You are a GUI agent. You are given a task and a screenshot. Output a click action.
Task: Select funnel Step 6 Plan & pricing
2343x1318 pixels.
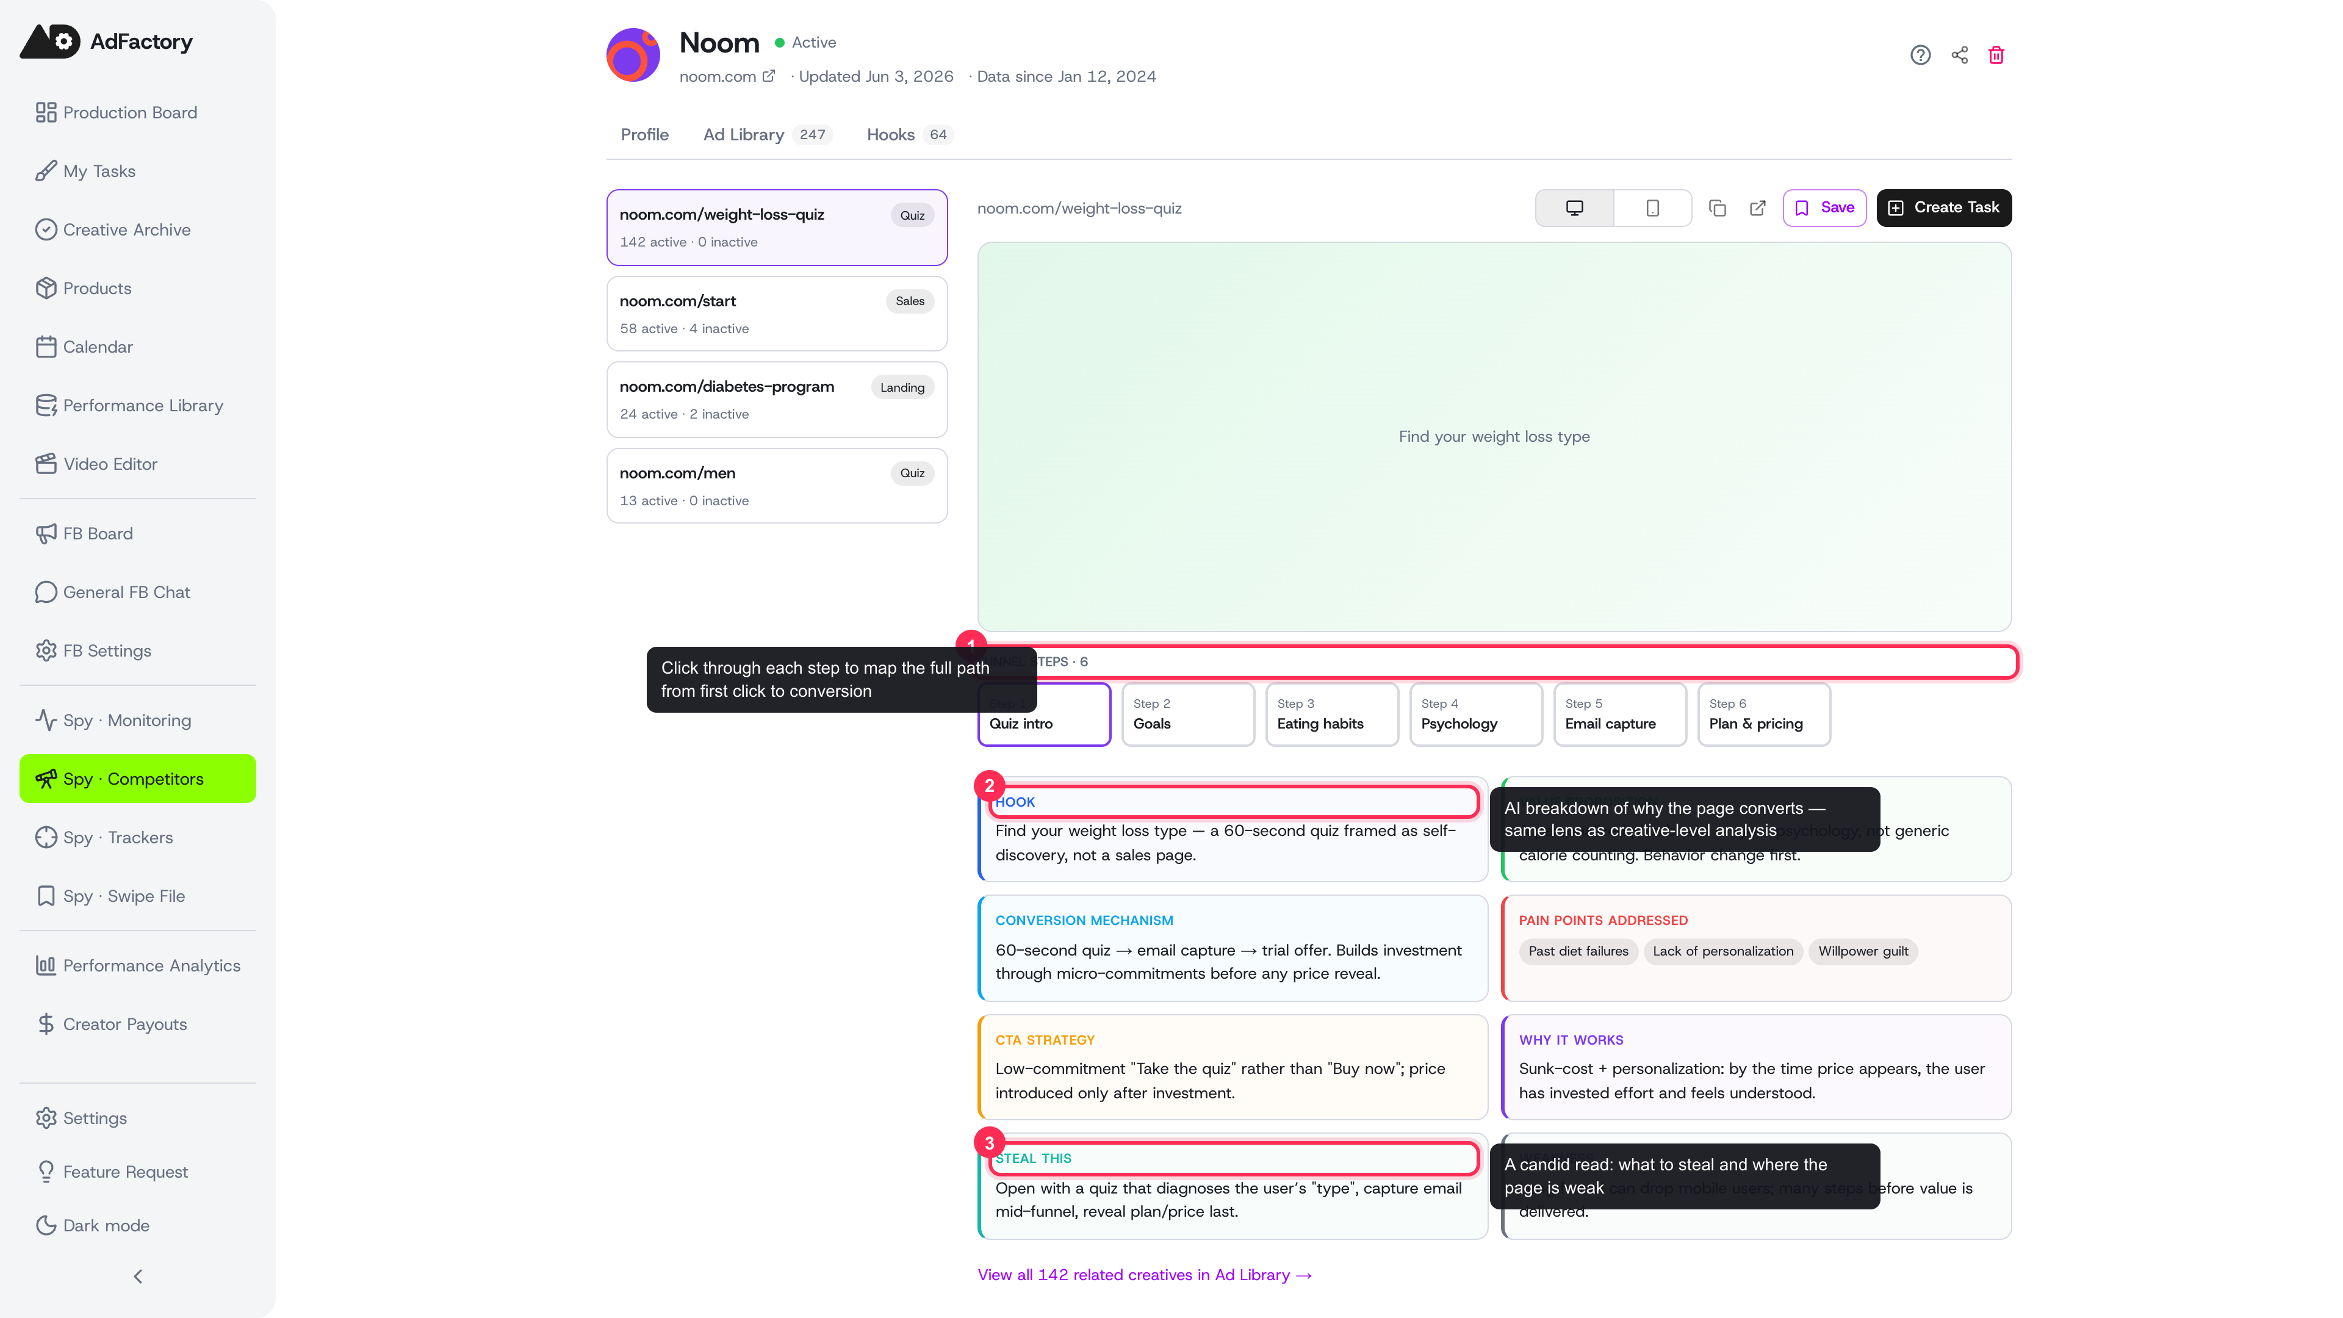point(1763,714)
